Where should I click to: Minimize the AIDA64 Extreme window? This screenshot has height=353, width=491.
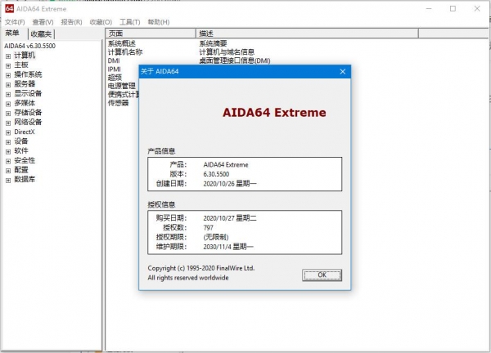(429, 9)
